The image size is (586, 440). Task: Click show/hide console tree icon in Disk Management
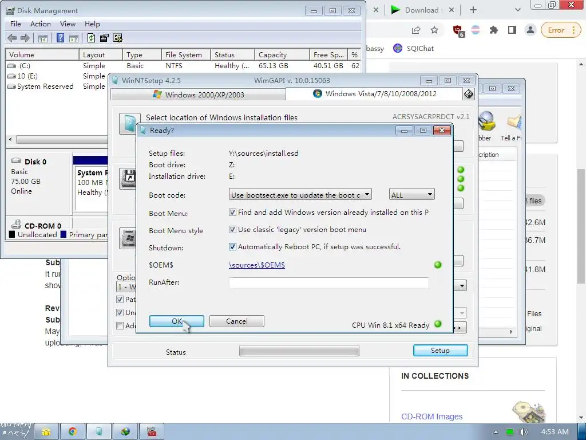click(x=43, y=38)
